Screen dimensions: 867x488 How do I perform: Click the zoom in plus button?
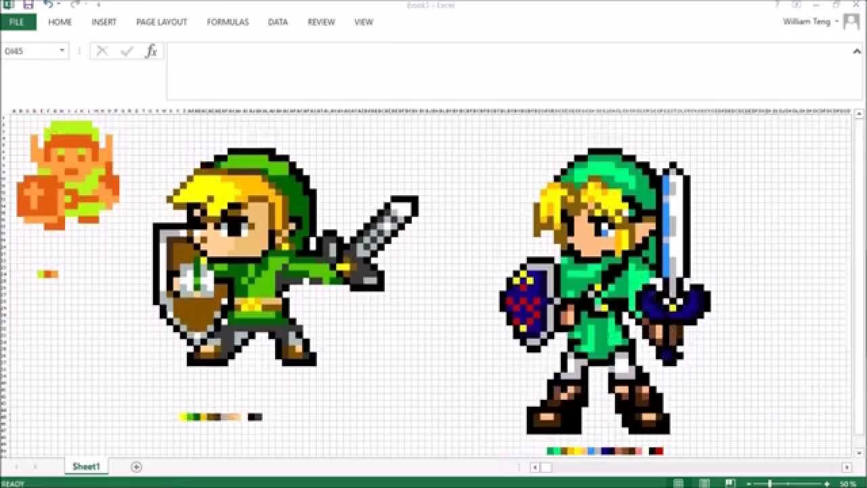click(827, 483)
